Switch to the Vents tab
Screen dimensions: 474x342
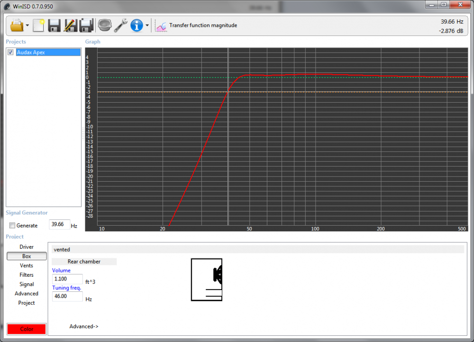(x=27, y=266)
